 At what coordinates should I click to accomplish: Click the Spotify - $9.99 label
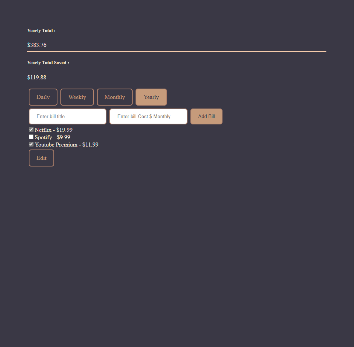(52, 137)
